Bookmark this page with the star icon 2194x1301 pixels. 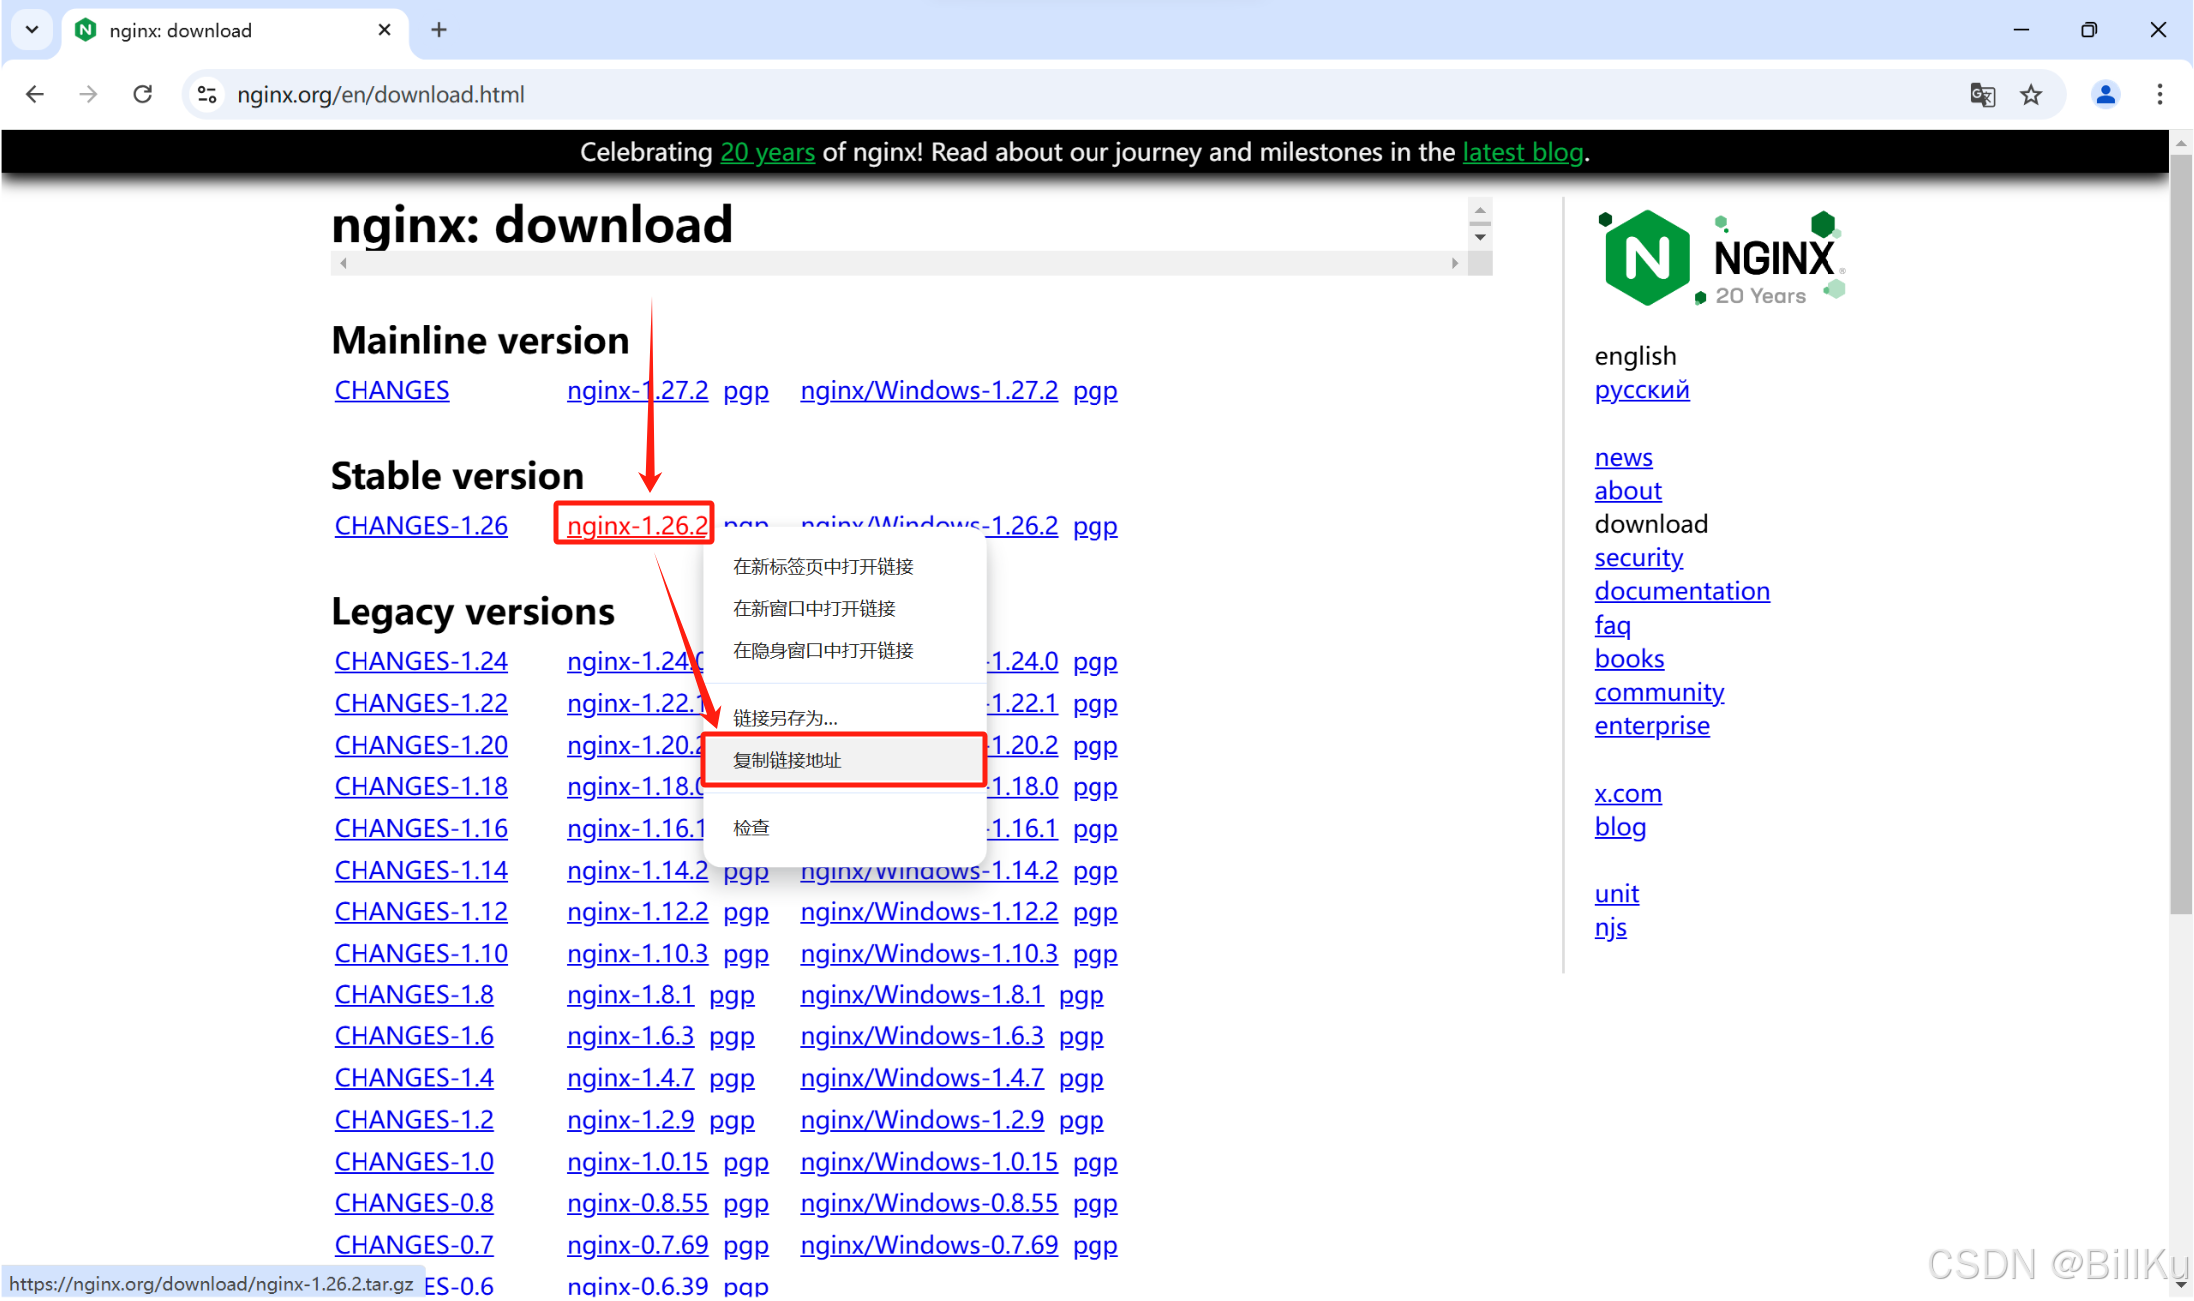click(2031, 94)
